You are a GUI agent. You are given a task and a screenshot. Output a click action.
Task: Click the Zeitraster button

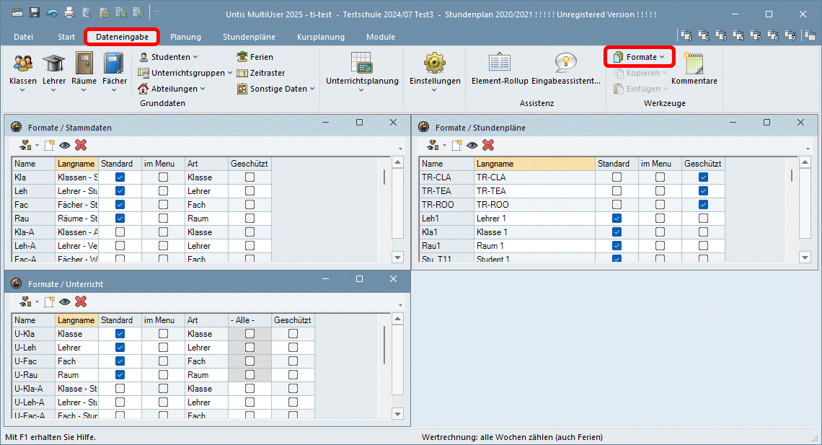[260, 73]
